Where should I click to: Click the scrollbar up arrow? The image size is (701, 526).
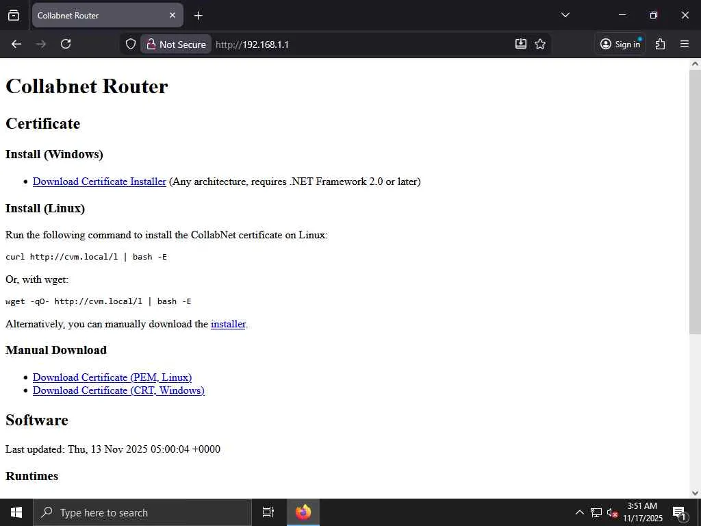(695, 64)
